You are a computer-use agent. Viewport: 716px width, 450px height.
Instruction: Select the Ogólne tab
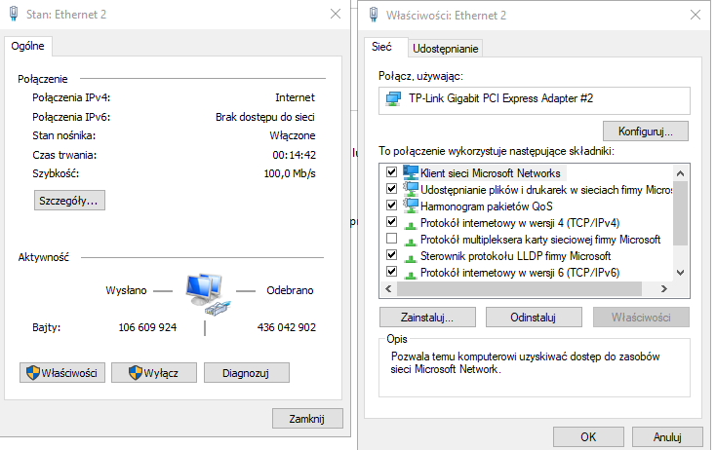pyautogui.click(x=27, y=46)
